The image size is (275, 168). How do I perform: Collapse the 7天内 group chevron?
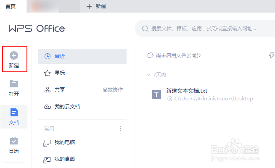(x=148, y=75)
